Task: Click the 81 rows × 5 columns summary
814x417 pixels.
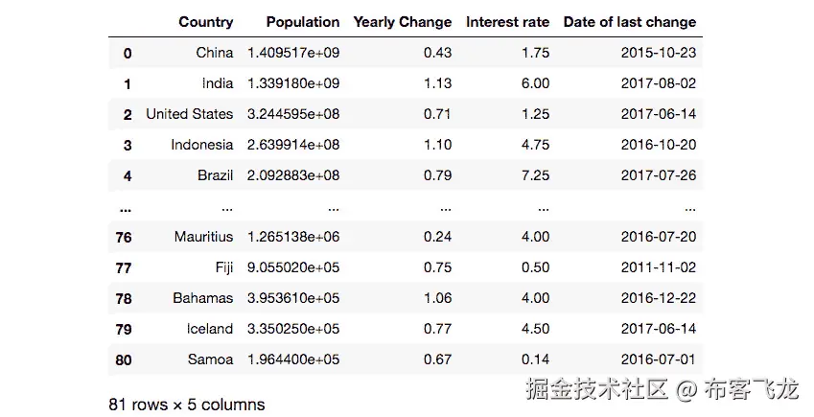Action: pos(187,405)
